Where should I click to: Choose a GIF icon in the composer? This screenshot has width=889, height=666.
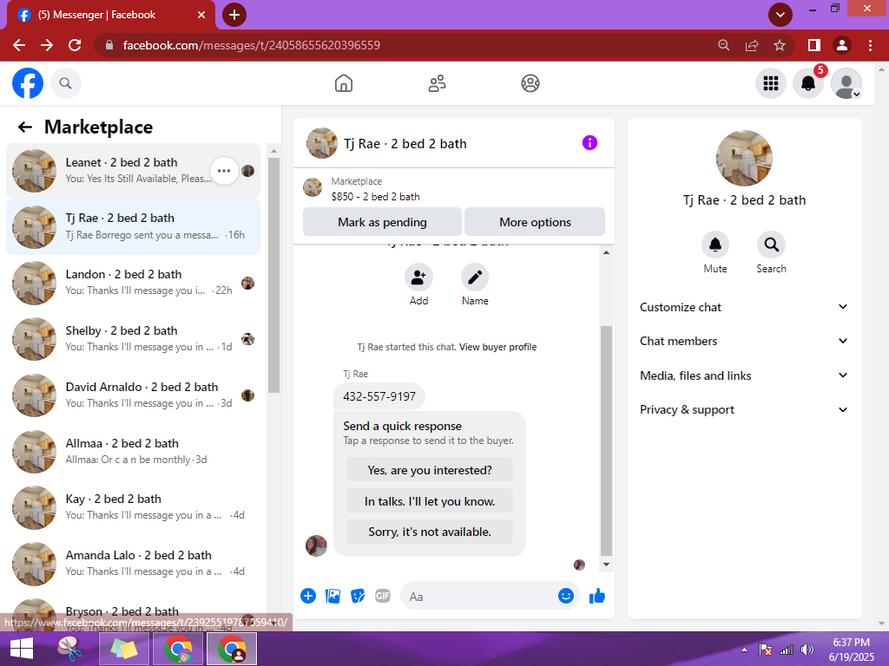[383, 596]
